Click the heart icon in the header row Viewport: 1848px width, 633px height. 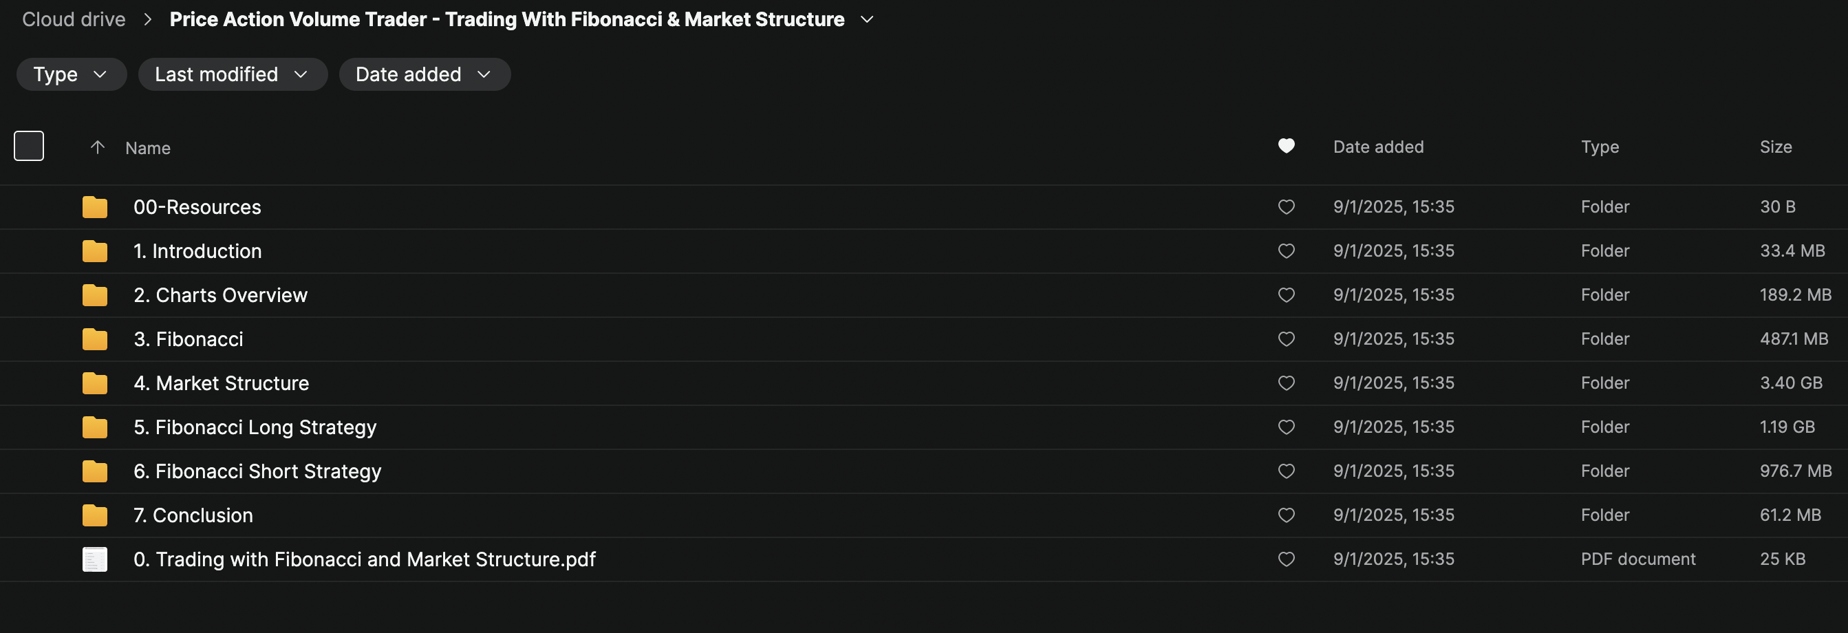[x=1287, y=146]
